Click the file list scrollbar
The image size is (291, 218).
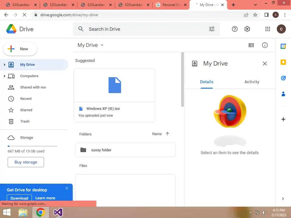point(182,80)
